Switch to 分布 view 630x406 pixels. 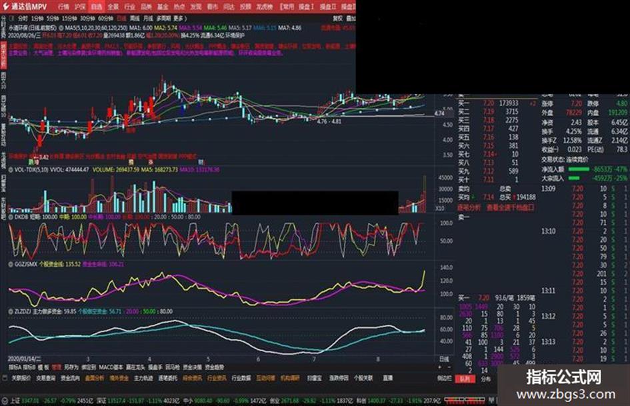click(x=486, y=379)
